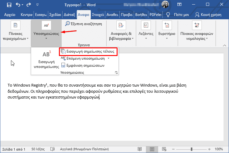The width and height of the screenshot is (229, 153).
Task: Expand the Πίνακας περιεχομένων dropdown arrow
Action: [x=27, y=39]
